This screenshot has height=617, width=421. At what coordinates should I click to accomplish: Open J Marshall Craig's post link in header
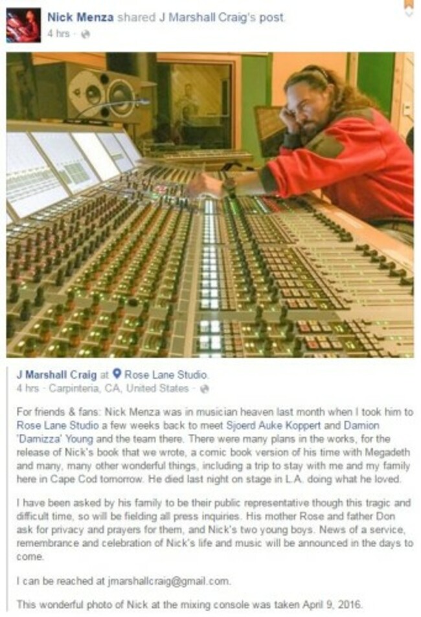pyautogui.click(x=221, y=17)
